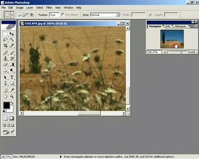
Task: Select the Crop tool
Action: point(5,45)
